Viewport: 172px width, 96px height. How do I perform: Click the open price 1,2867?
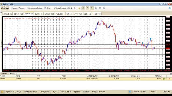pyautogui.click(x=116, y=79)
